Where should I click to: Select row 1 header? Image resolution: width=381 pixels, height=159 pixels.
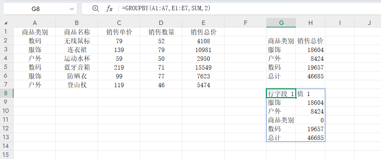6,32
